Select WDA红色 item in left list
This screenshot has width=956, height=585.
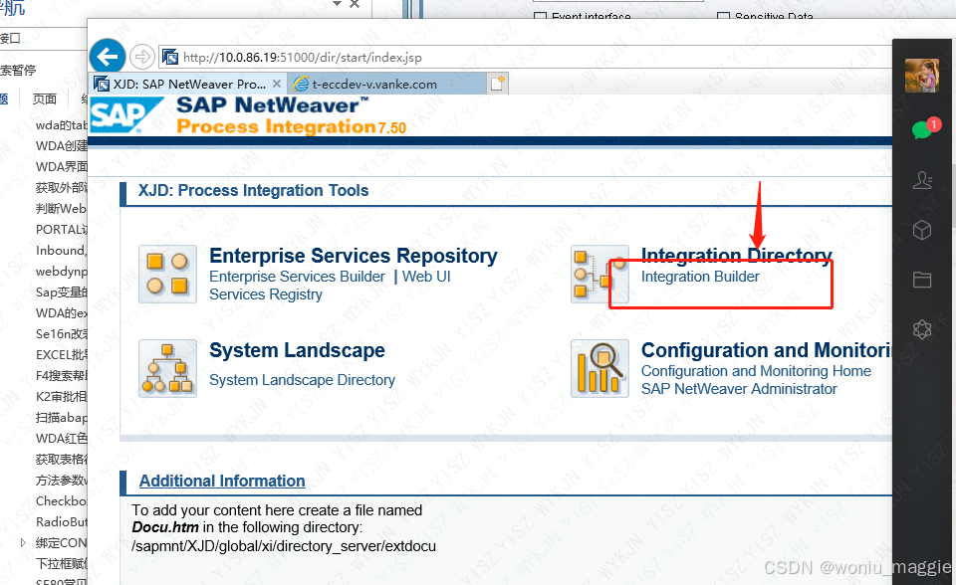(x=61, y=438)
